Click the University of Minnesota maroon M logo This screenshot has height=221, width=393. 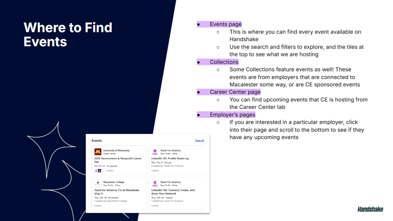pos(98,151)
